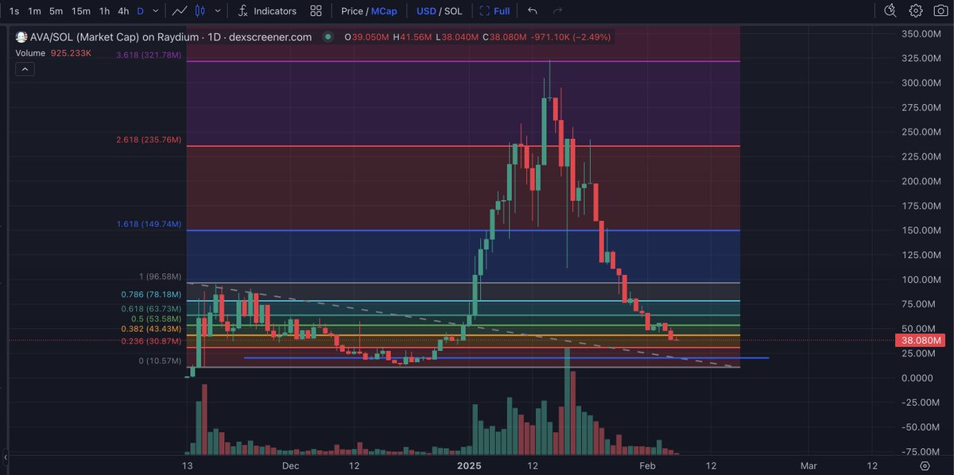Select the 0.5 (53.58M) Fib level label
Image resolution: width=954 pixels, height=475 pixels.
point(157,319)
